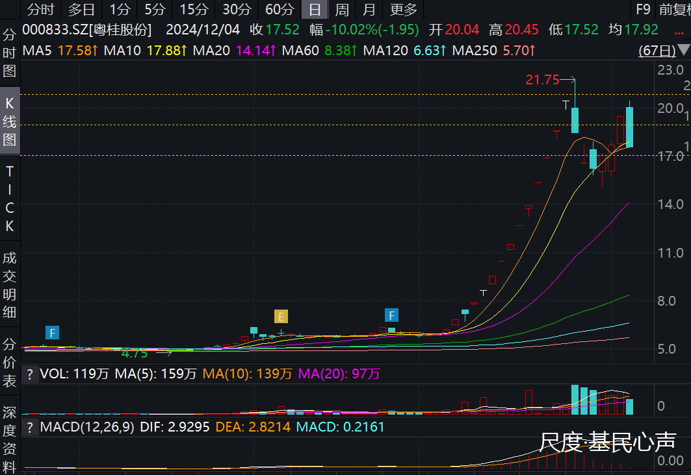The image size is (691, 475).
Task: Open the MACD indicator help question mark
Action: pyautogui.click(x=29, y=427)
